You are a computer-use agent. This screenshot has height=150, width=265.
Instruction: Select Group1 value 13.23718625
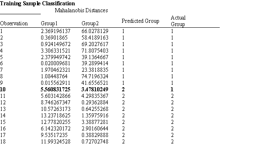[55, 115]
